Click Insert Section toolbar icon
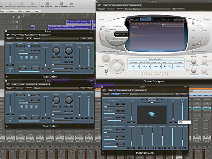This screenshot has height=159, width=212. tap(32, 3)
